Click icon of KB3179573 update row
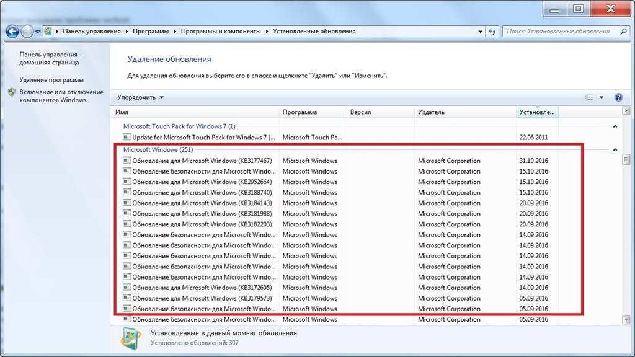This screenshot has width=635, height=357. (x=127, y=297)
